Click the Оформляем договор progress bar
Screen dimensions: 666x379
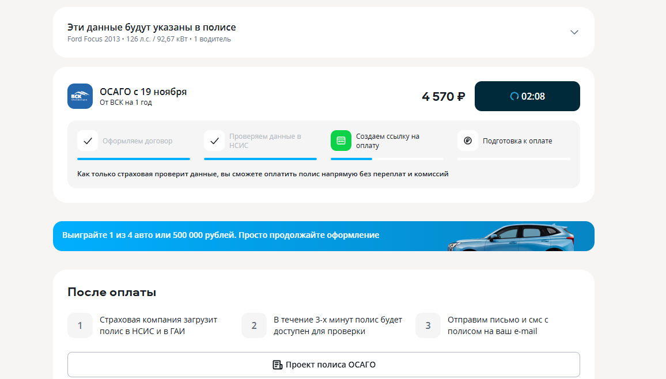point(134,158)
